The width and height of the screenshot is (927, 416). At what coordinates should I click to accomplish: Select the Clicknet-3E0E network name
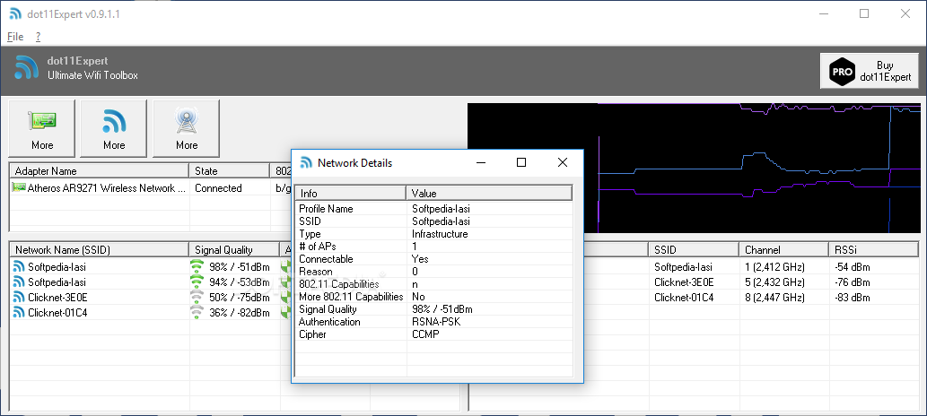57,298
